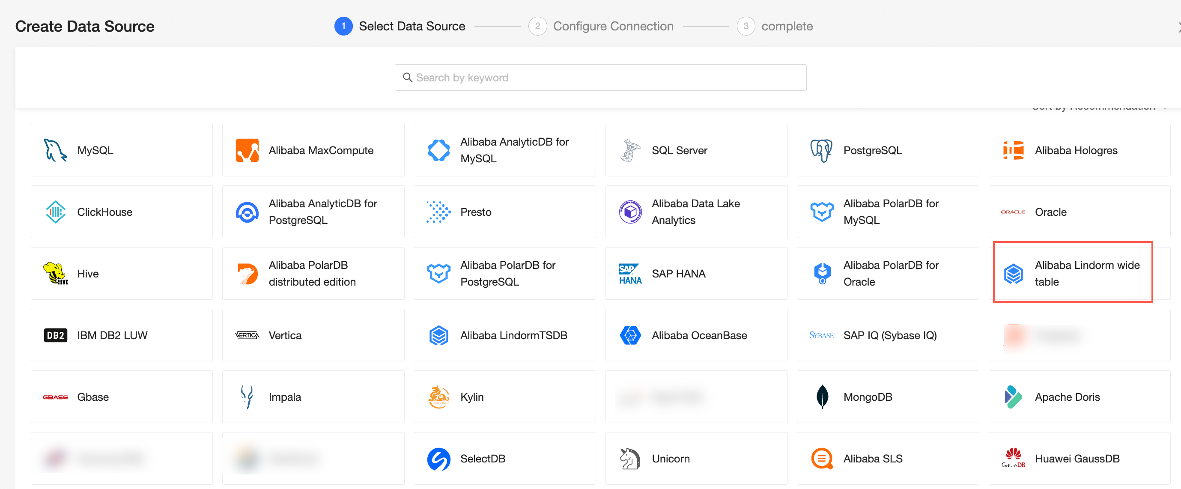
Task: Click the step 3 number circle
Action: [x=746, y=26]
